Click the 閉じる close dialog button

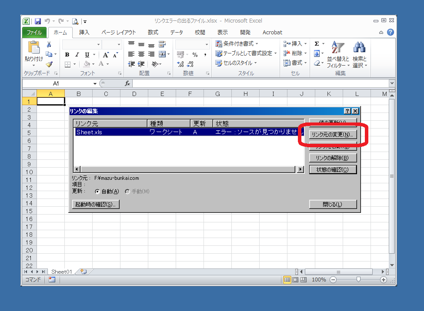coord(333,204)
